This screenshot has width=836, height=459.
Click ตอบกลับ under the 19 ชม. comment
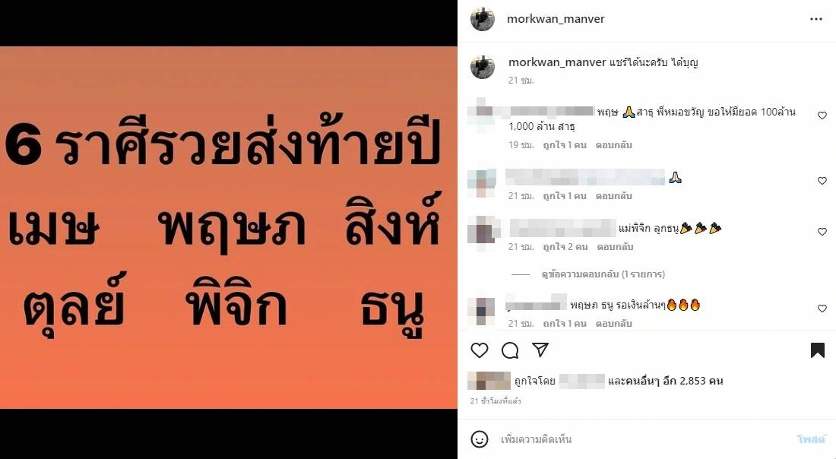pos(613,145)
